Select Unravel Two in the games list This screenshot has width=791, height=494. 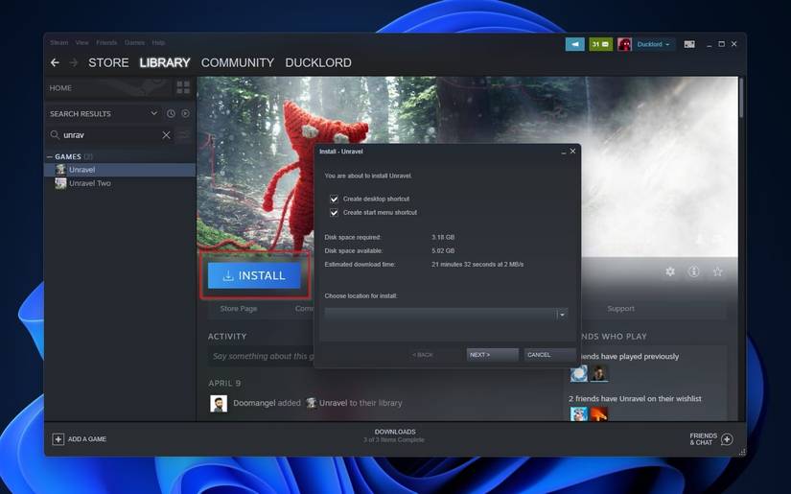[x=120, y=183]
